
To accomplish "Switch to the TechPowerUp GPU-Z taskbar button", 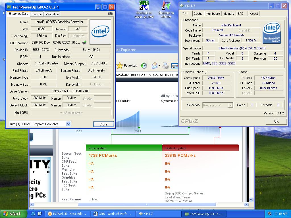I will coord(204,214).
